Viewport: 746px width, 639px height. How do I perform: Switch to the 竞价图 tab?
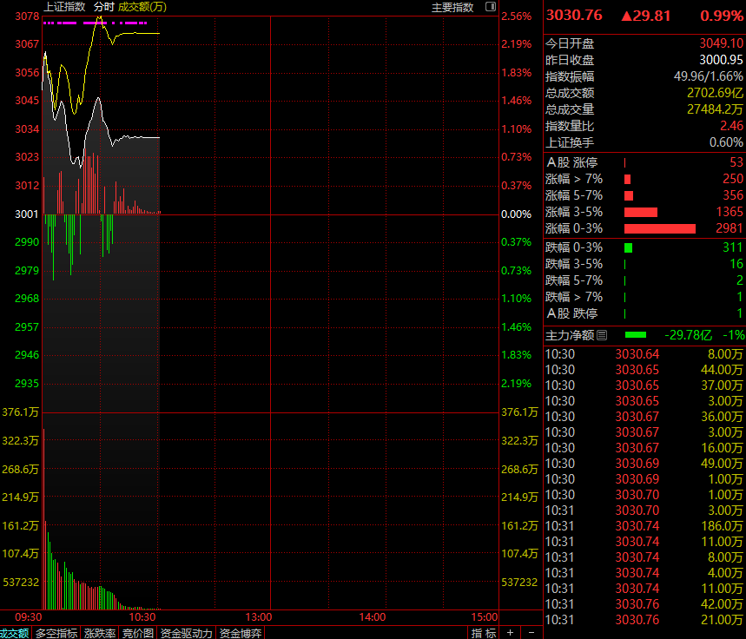pyautogui.click(x=137, y=633)
